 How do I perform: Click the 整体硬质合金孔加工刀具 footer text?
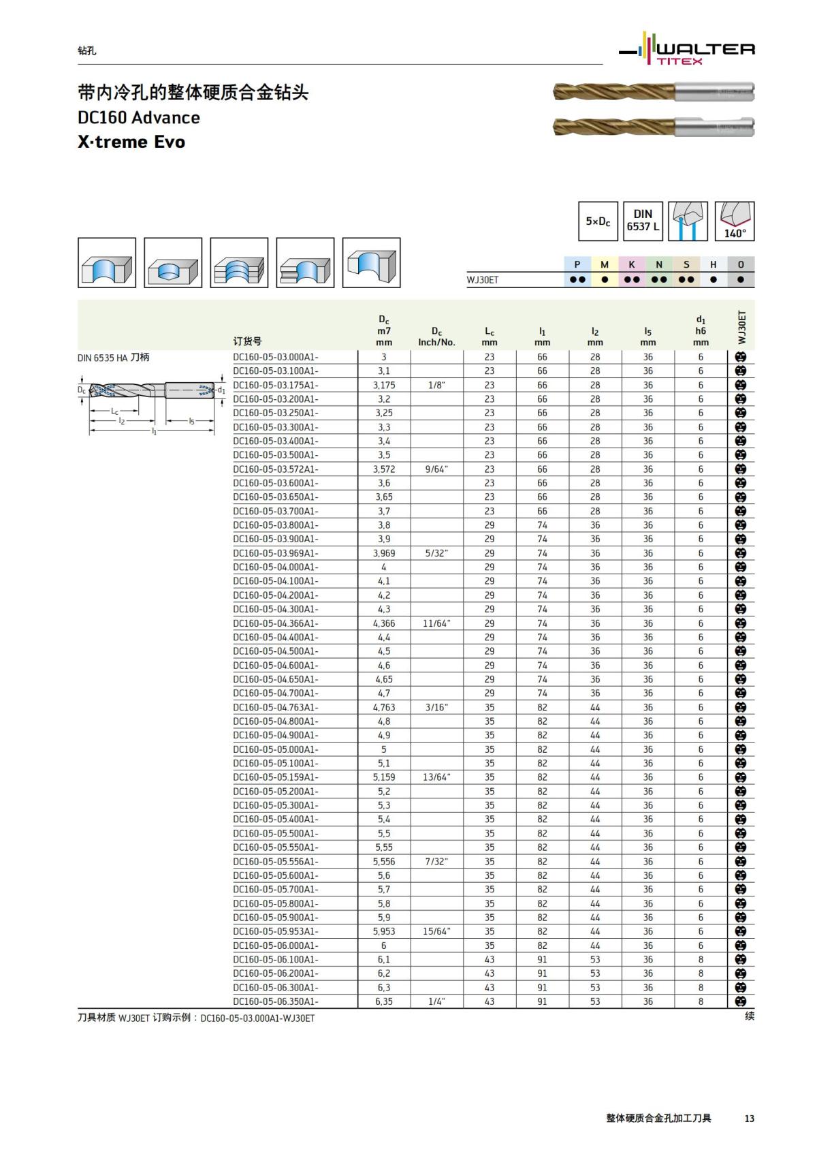(x=659, y=1118)
